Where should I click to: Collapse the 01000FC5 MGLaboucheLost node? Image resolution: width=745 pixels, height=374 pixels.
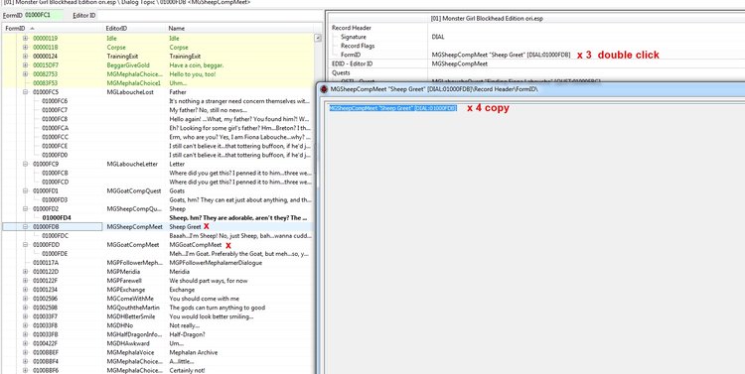coord(25,92)
